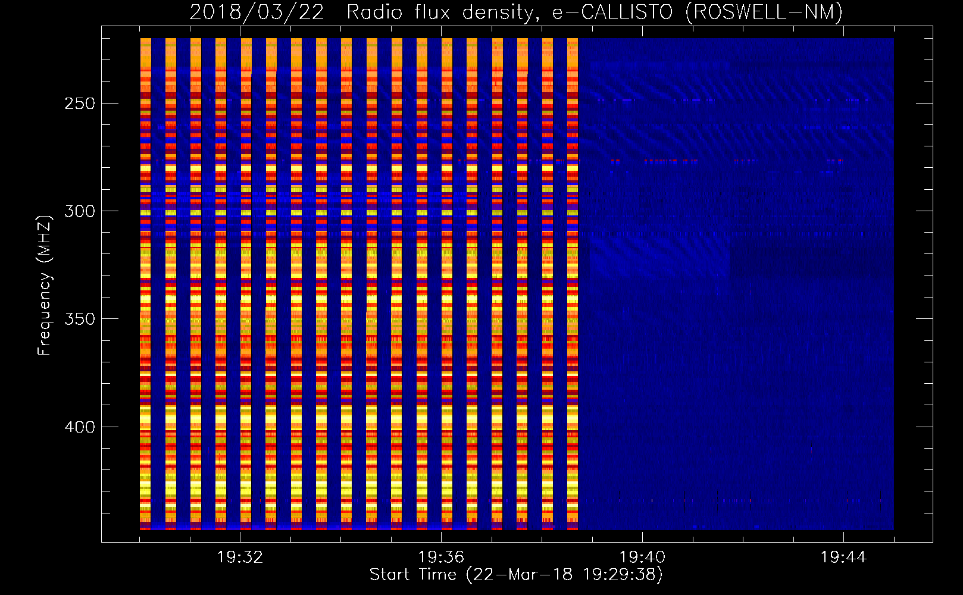The width and height of the screenshot is (963, 595).
Task: Click the 400 frequency tick label
Action: 80,427
